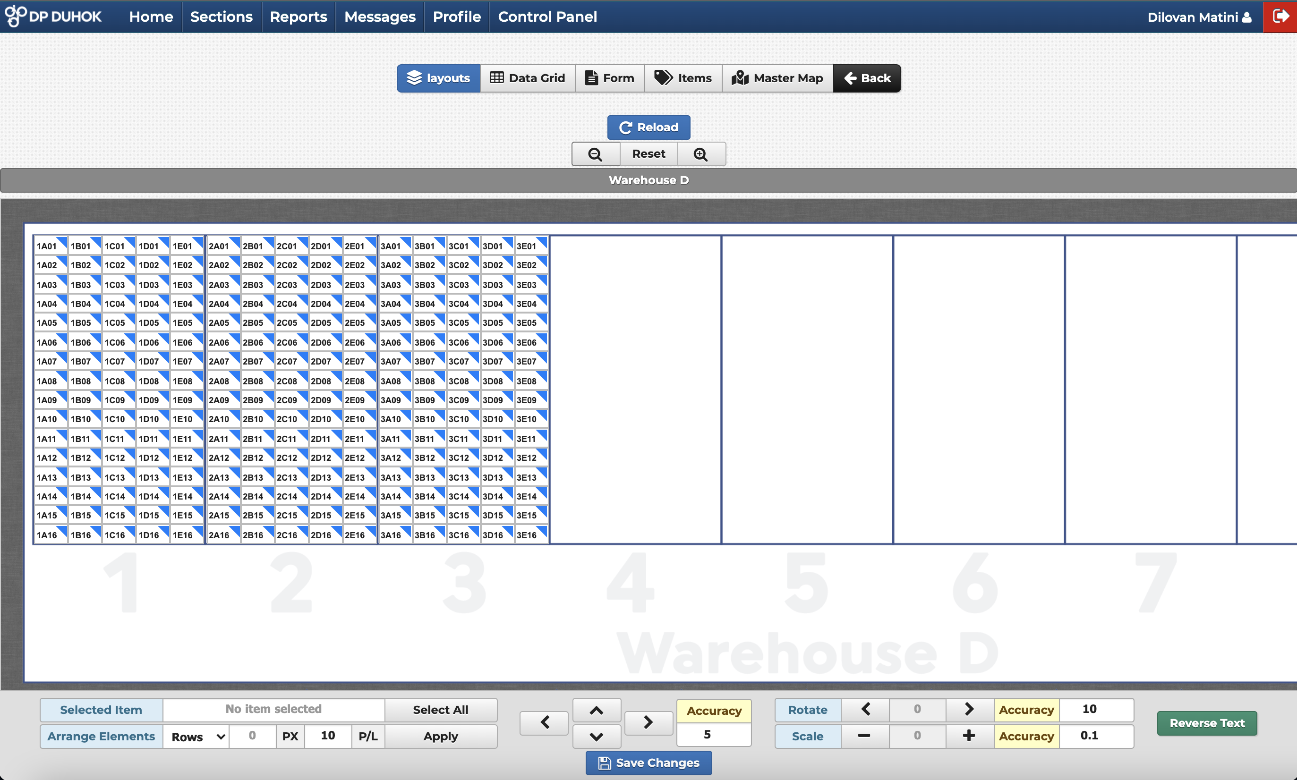
Task: Open the Control Panel menu
Action: click(x=547, y=17)
